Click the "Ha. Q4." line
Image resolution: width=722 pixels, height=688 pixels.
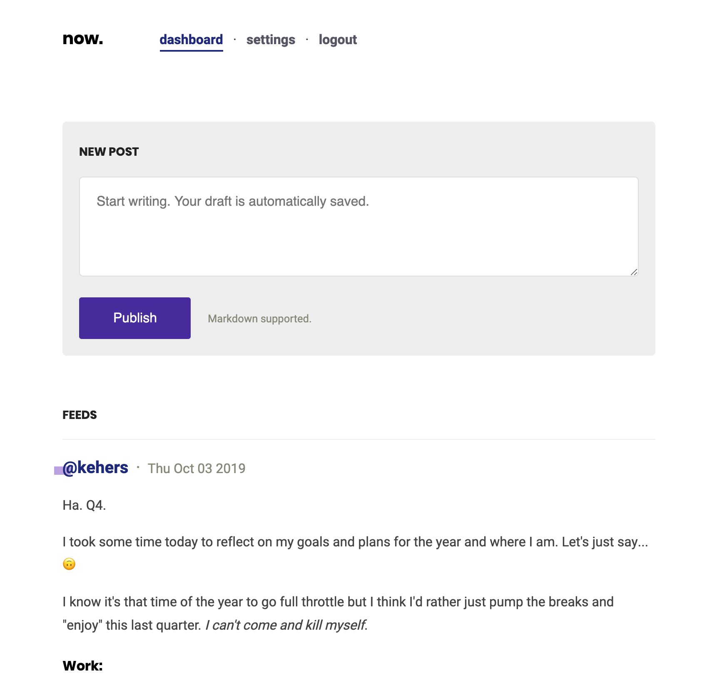pyautogui.click(x=84, y=506)
